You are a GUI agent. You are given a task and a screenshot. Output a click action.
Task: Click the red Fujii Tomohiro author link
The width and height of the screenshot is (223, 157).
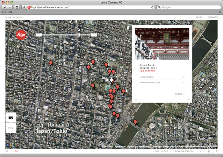(x=147, y=71)
